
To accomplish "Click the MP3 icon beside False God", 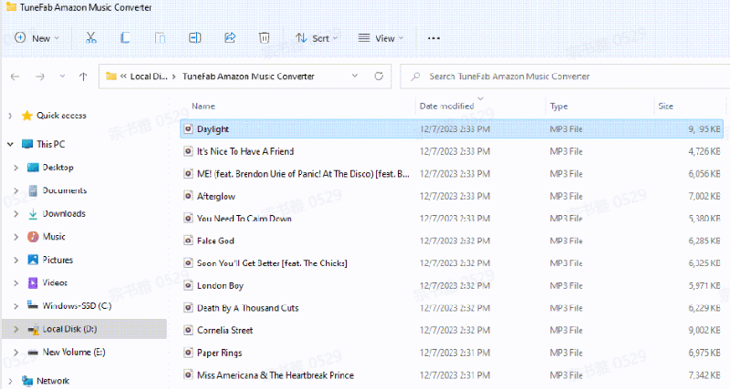I will coord(188,241).
